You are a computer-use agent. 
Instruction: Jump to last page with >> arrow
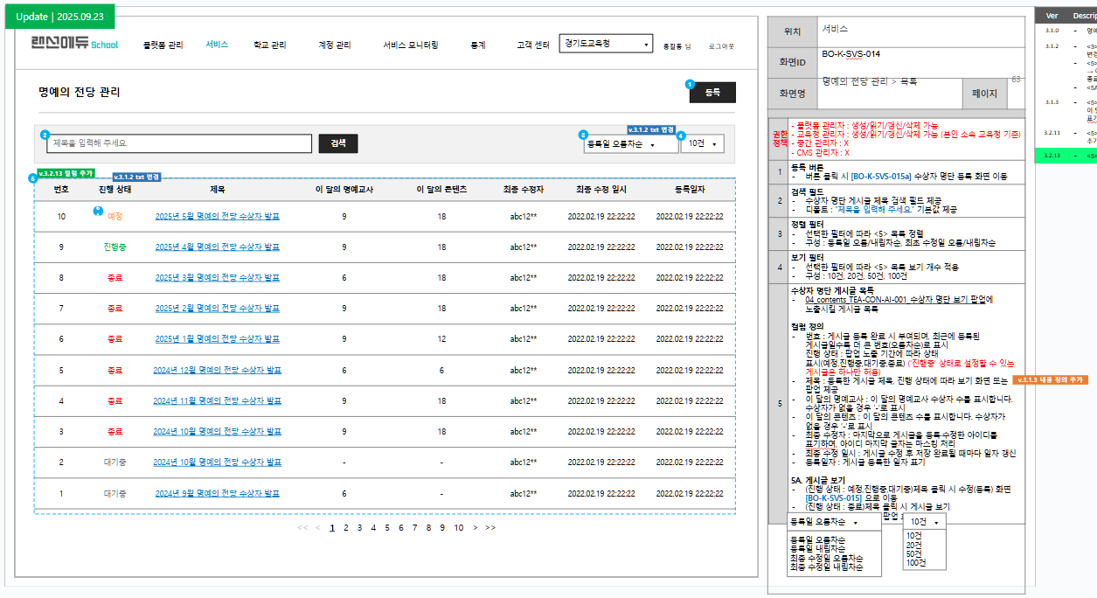[490, 528]
